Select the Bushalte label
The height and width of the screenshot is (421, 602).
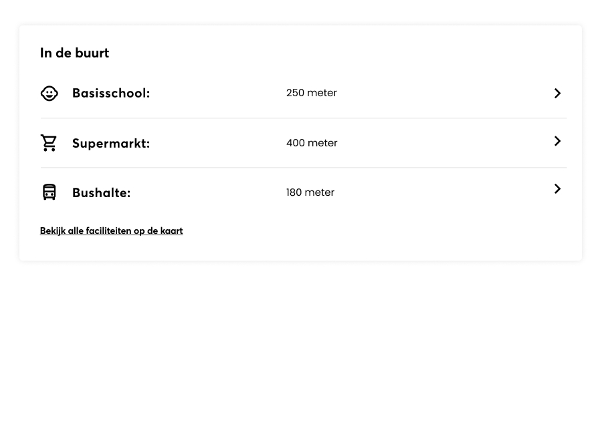pyautogui.click(x=102, y=192)
